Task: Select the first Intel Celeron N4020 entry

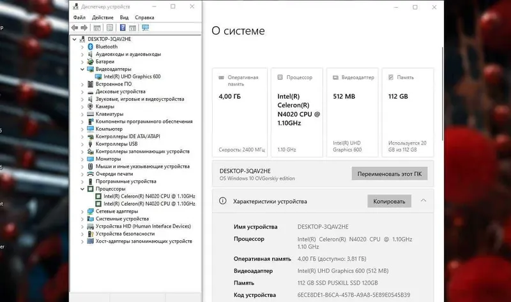Action: 149,196
